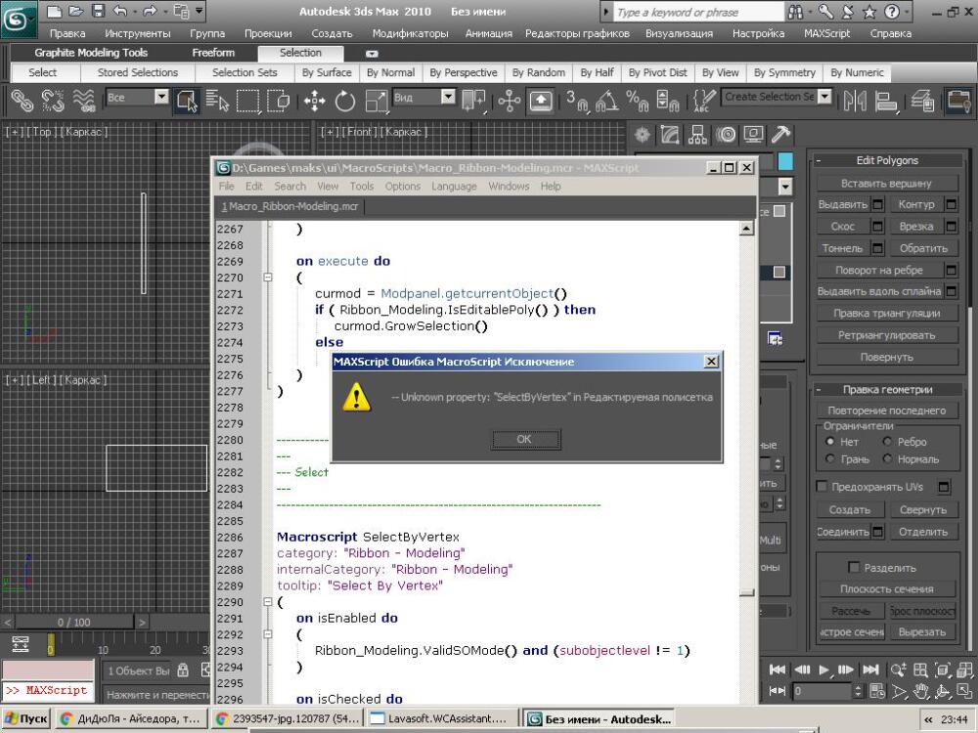
Task: Confirm error dialog with OK
Action: click(524, 439)
